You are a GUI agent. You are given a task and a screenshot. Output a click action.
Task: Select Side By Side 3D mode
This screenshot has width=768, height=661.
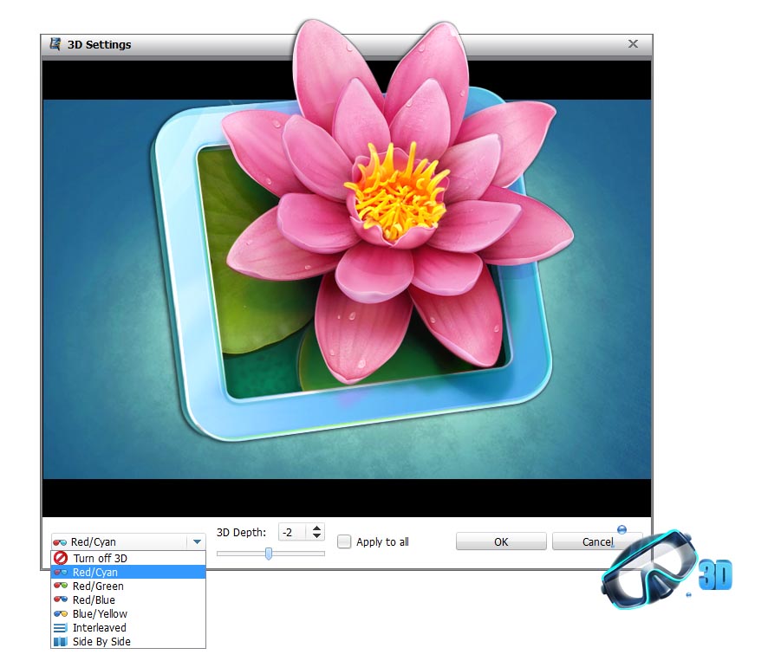(127, 641)
